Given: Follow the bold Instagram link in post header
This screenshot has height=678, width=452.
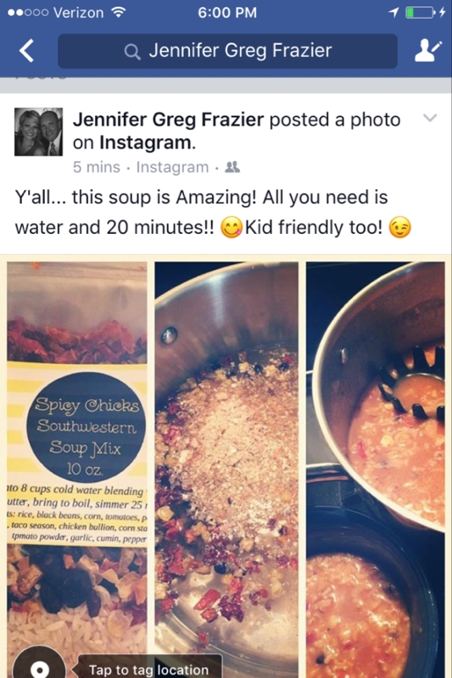Looking at the screenshot, I should [145, 142].
